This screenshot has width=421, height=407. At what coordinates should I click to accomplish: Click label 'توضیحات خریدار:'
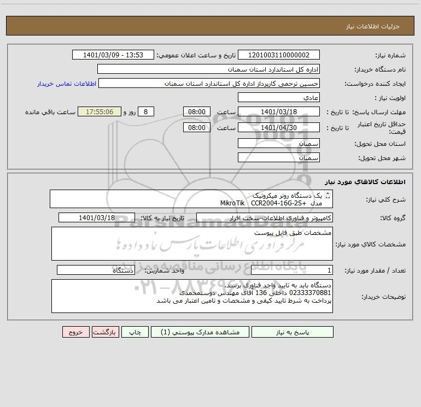384,297
